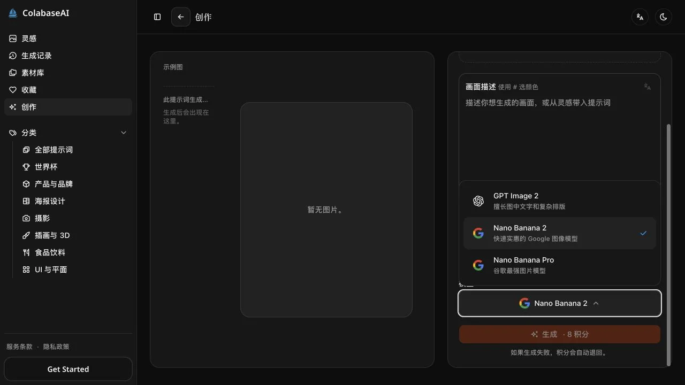Click the 插画与 3D brush icon
Screen dimensions: 685x385
[26, 235]
